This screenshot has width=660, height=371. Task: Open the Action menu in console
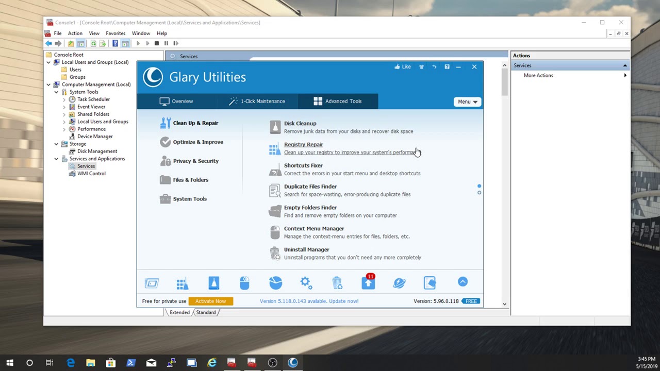click(x=75, y=33)
